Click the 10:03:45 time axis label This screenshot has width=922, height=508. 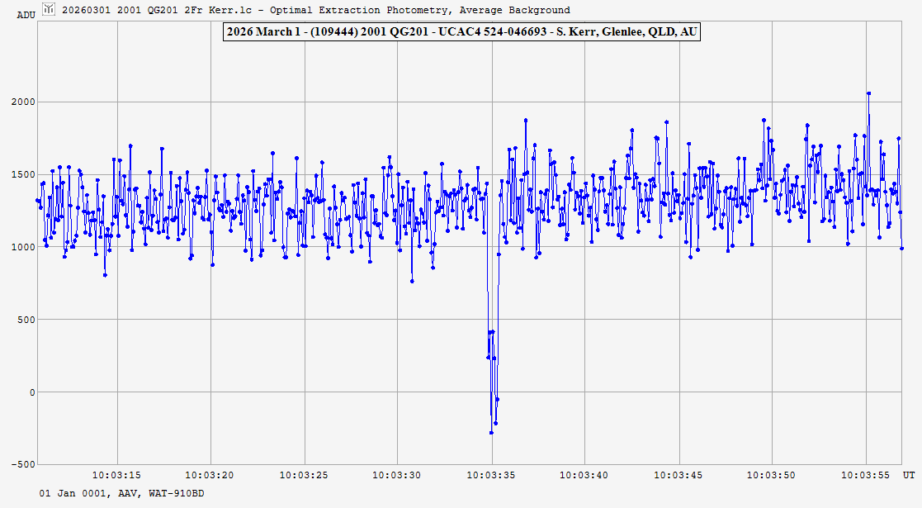coord(679,475)
